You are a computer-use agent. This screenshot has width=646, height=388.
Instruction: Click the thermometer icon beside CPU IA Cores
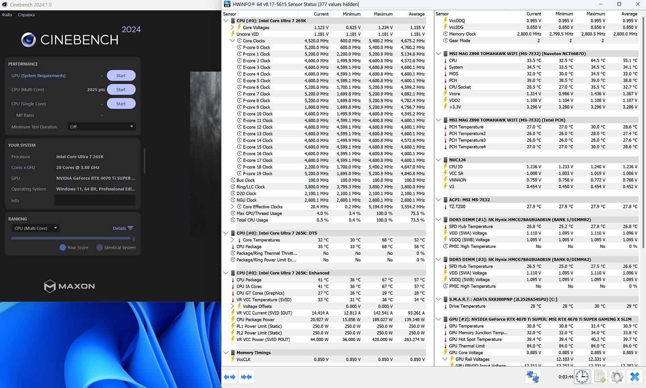click(x=233, y=286)
